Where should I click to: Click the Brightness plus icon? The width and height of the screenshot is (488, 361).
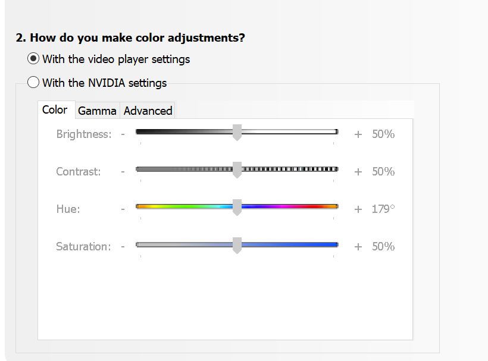[358, 134]
